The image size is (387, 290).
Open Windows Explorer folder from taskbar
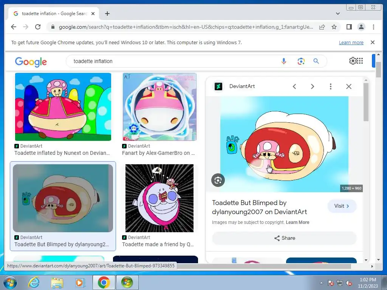[57, 282]
